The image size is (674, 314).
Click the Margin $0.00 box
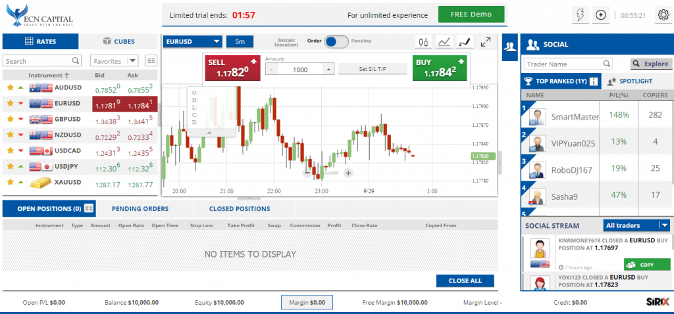click(x=307, y=302)
